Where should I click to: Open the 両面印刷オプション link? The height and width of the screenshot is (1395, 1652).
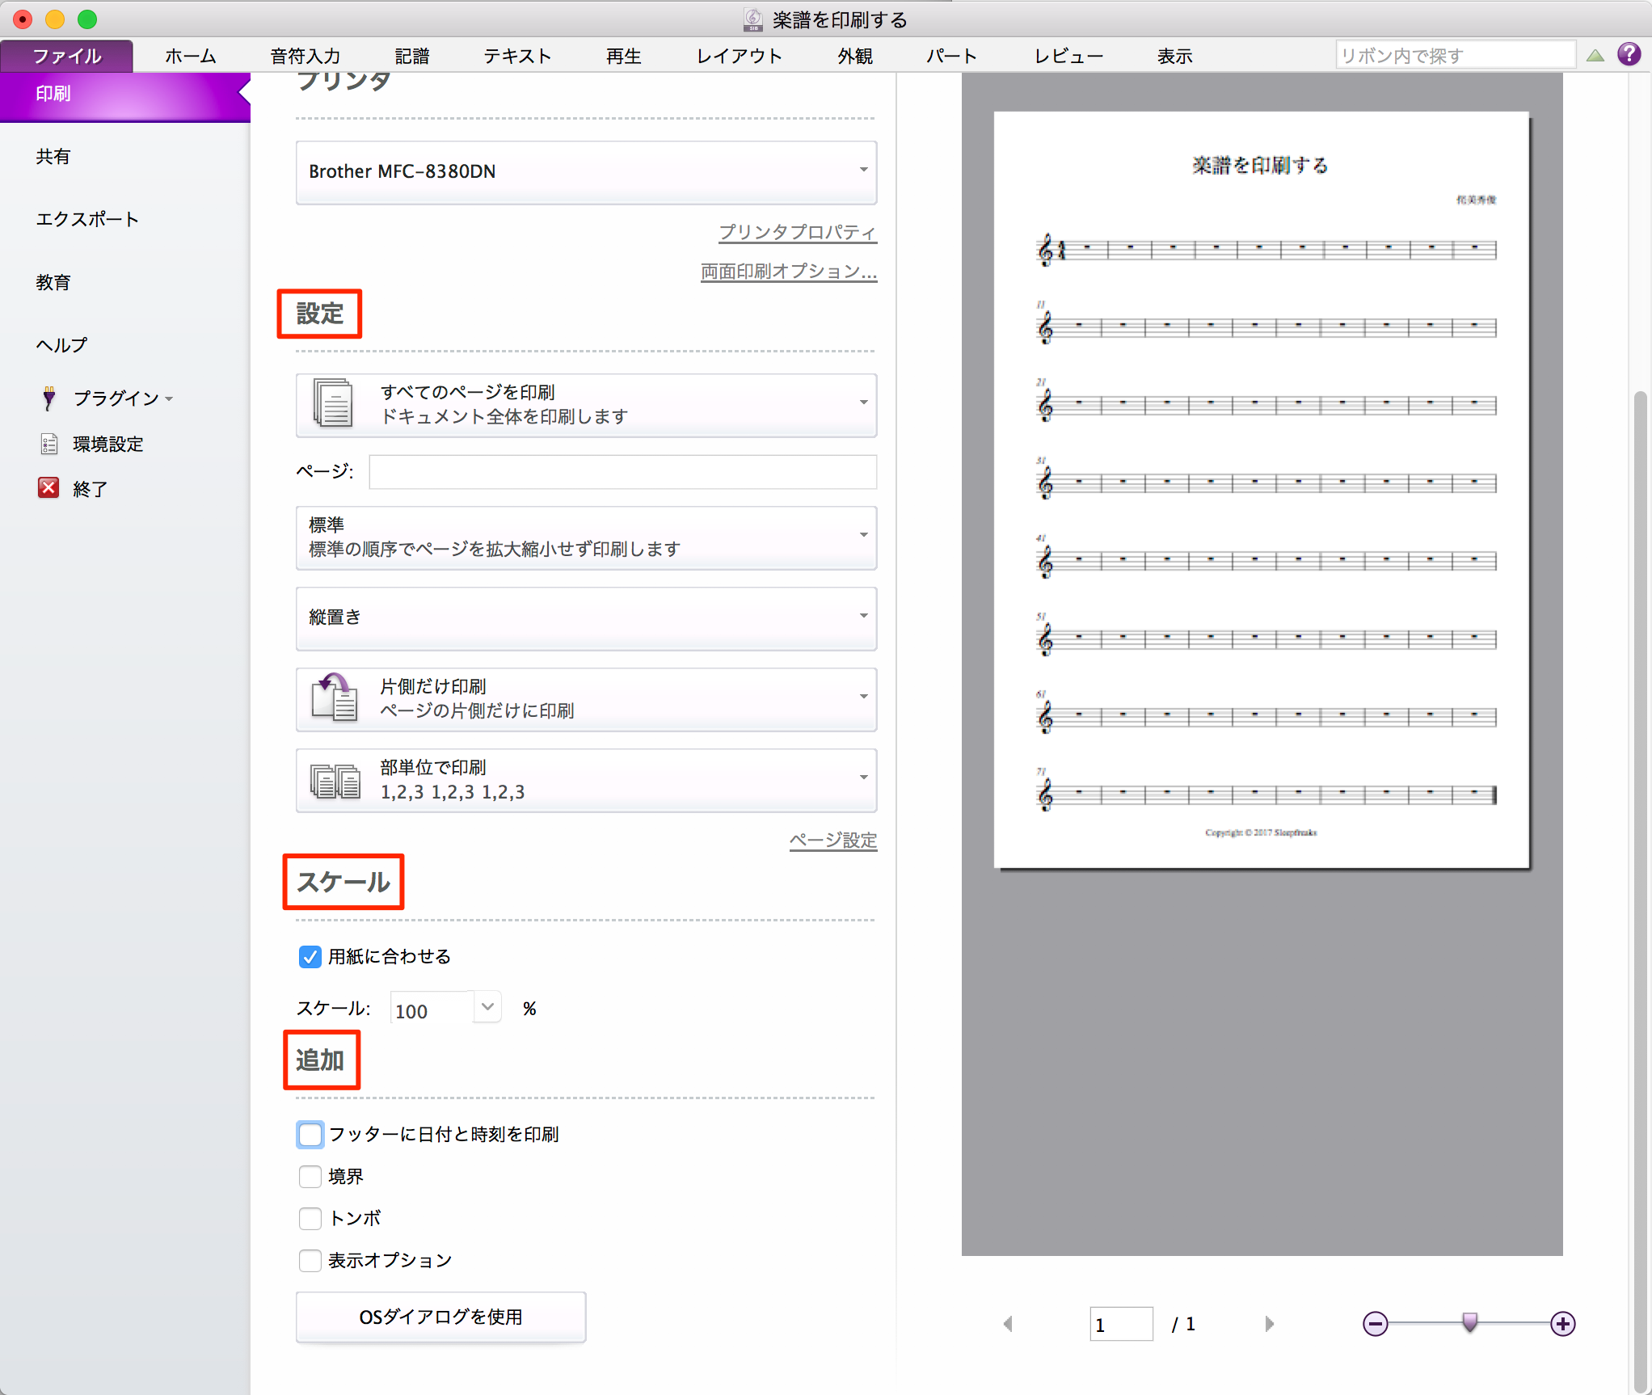tap(789, 272)
